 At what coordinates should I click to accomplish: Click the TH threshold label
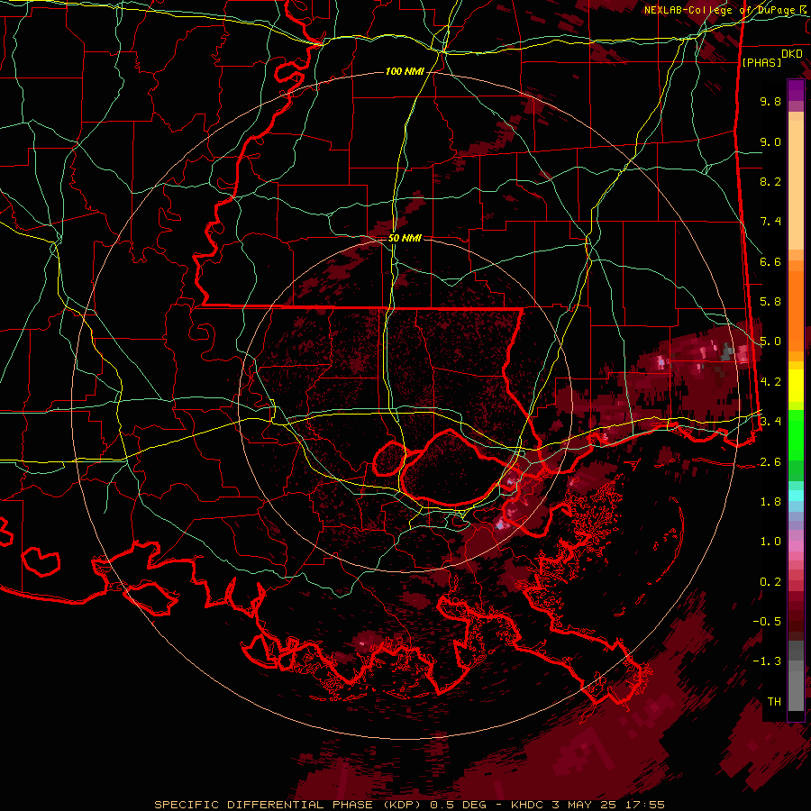(x=774, y=701)
